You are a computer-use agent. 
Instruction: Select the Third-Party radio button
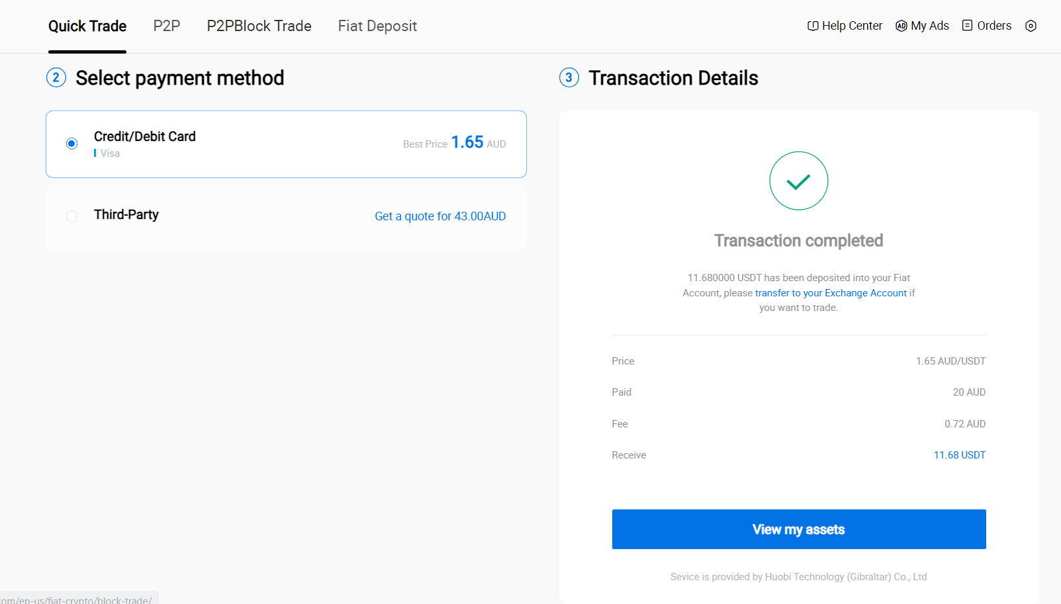[x=72, y=216]
